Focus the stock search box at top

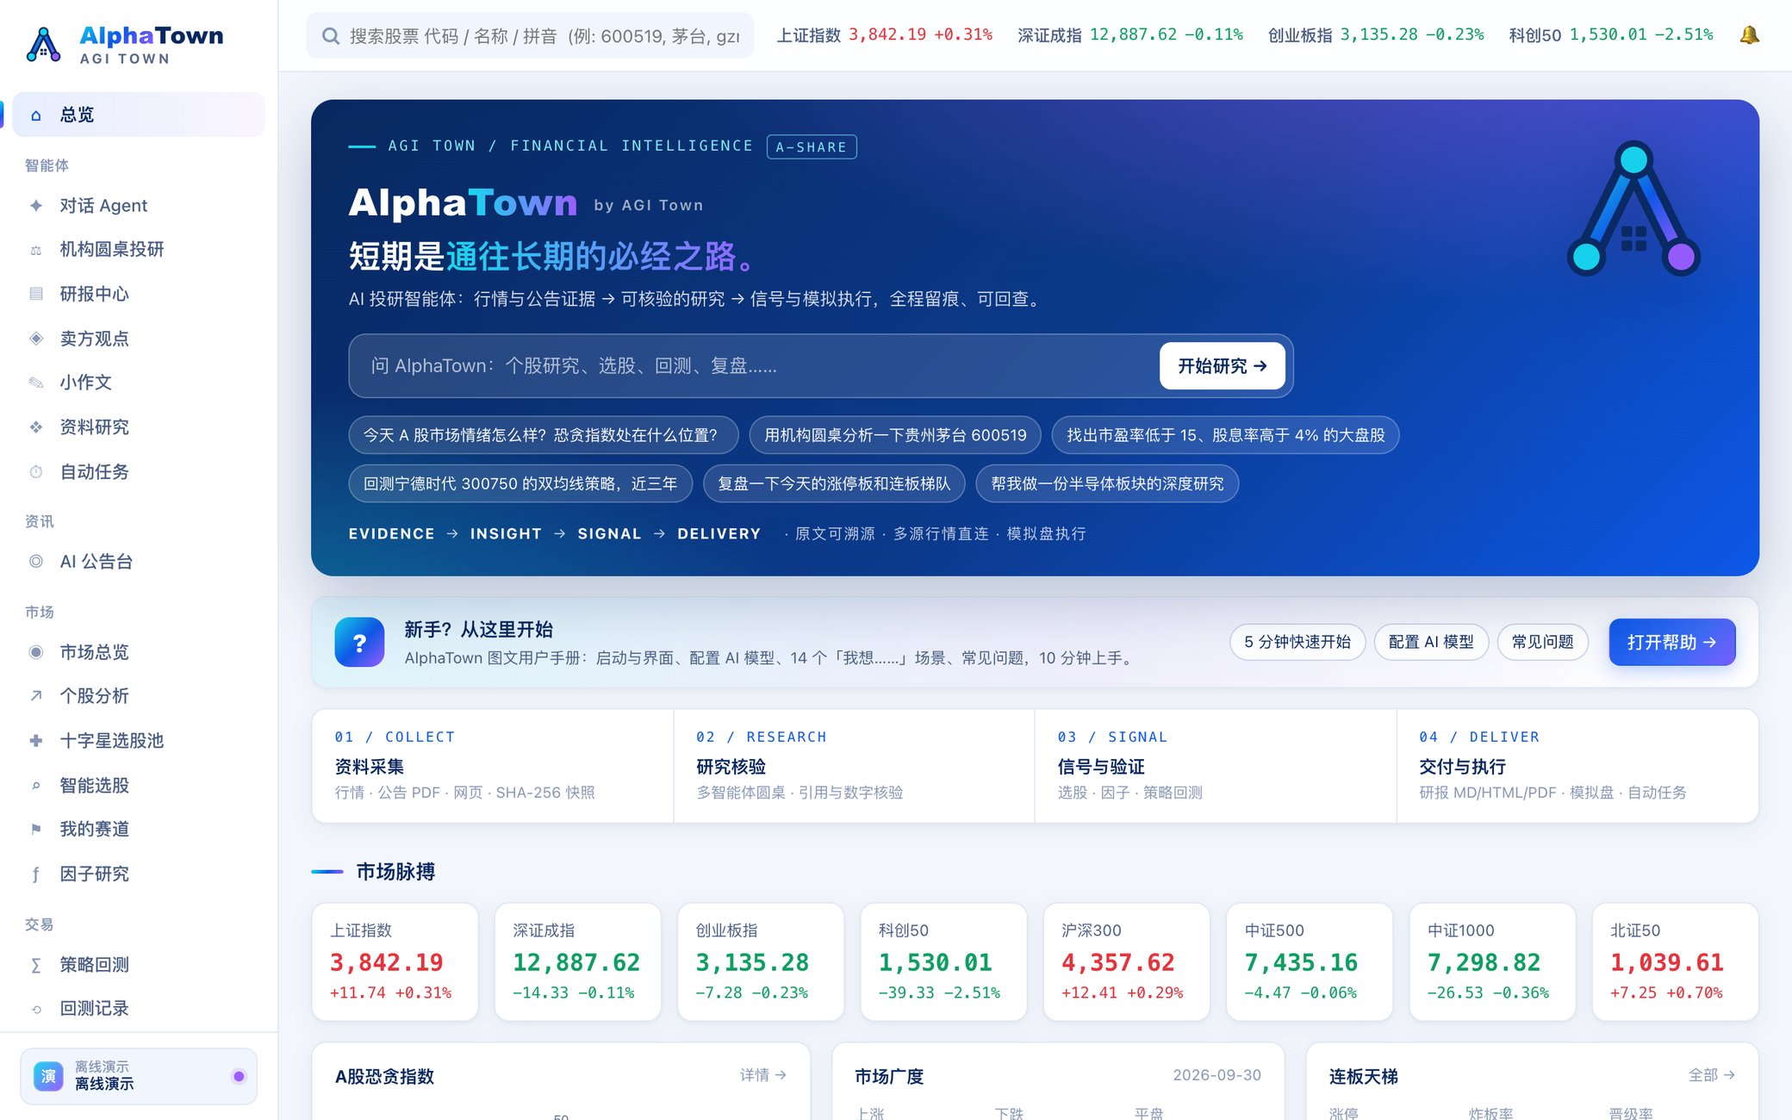(530, 36)
